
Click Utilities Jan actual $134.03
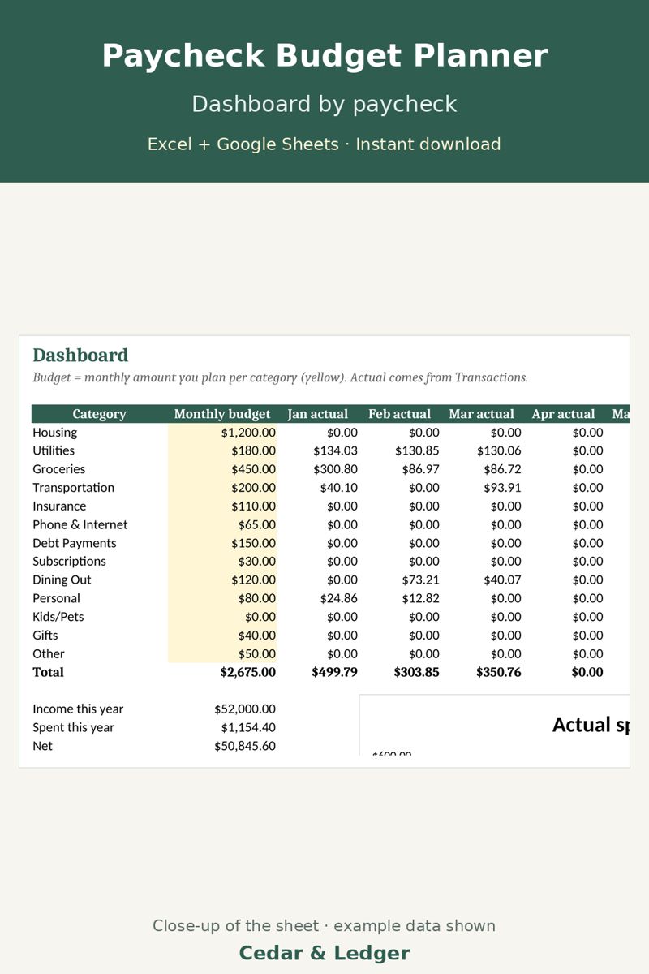336,450
